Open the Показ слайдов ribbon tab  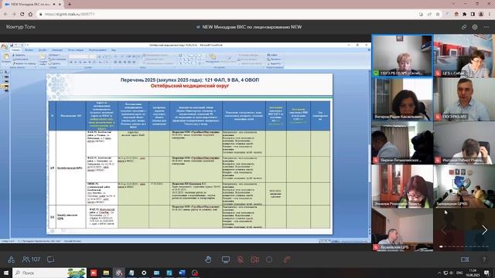point(76,49)
